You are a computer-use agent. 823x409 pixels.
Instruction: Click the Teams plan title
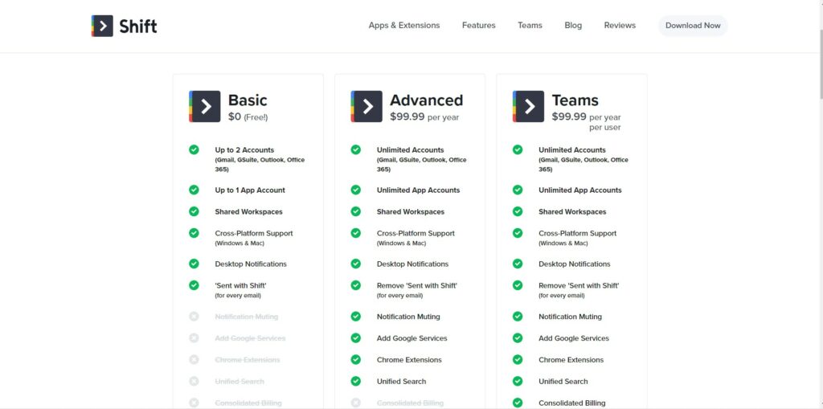(x=575, y=100)
